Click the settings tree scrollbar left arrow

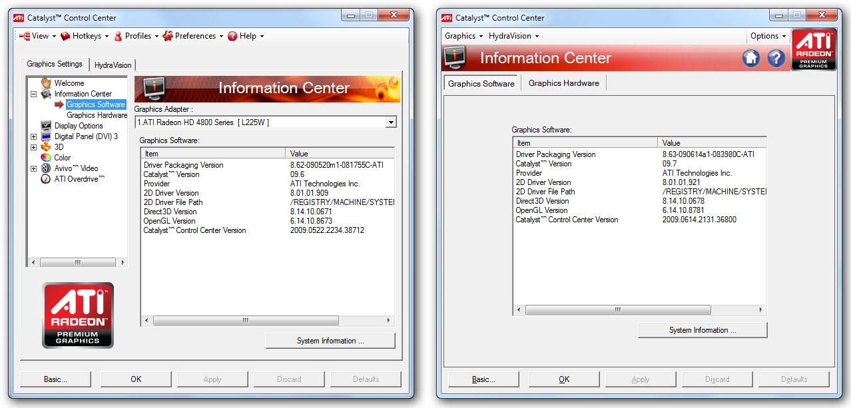click(33, 263)
